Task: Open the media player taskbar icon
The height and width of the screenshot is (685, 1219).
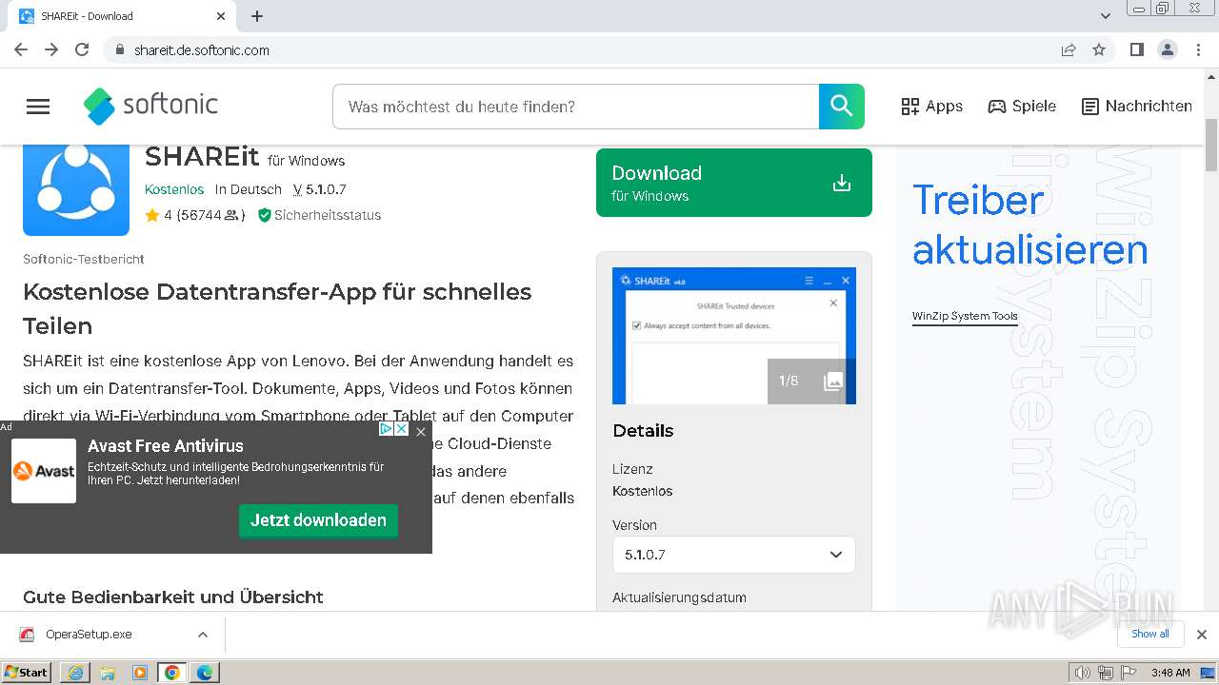Action: tap(140, 673)
